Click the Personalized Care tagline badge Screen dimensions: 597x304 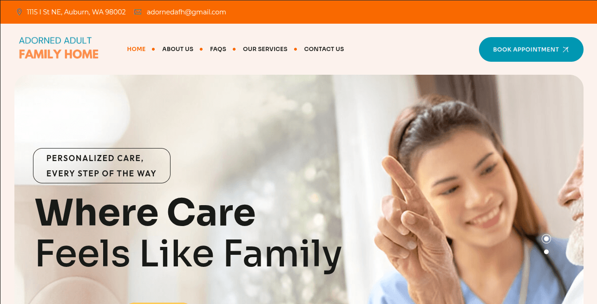tap(102, 166)
